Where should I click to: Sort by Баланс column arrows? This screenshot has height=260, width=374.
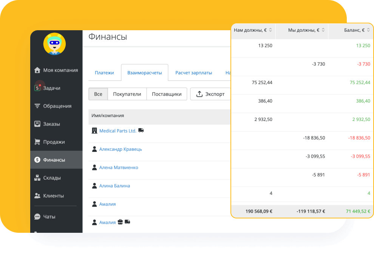[x=368, y=30]
